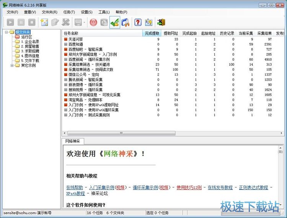Screen dimensions: 287x218
Task: Click the welcome panel scroll up arrow
Action: (x=280, y=148)
